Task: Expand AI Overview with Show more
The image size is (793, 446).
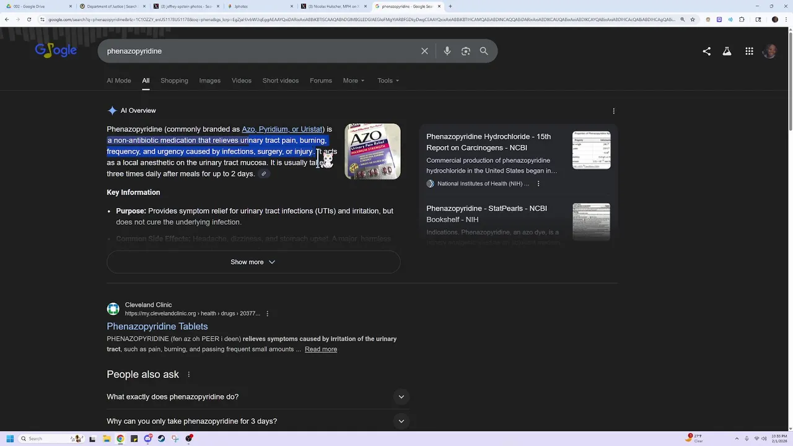Action: coord(253,262)
